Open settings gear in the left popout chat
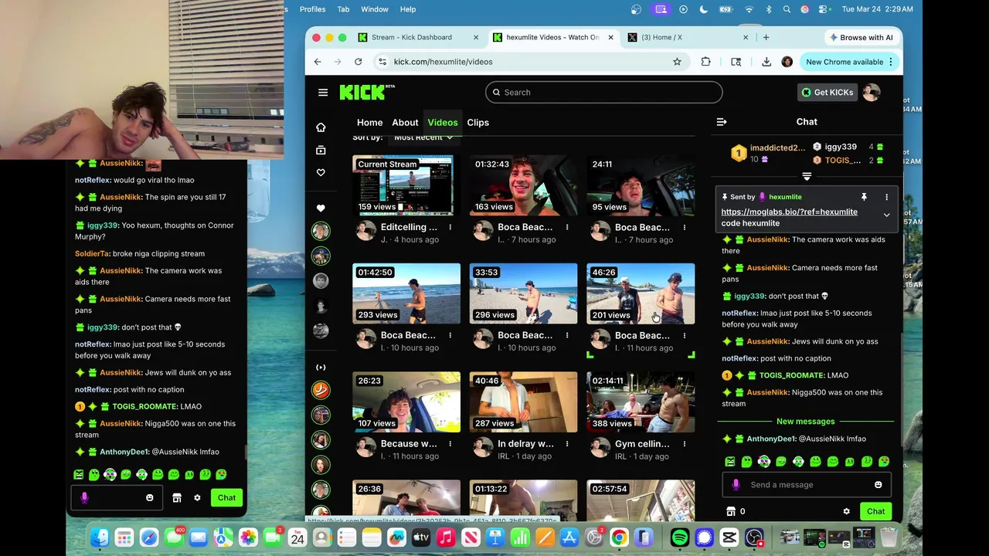 197,498
